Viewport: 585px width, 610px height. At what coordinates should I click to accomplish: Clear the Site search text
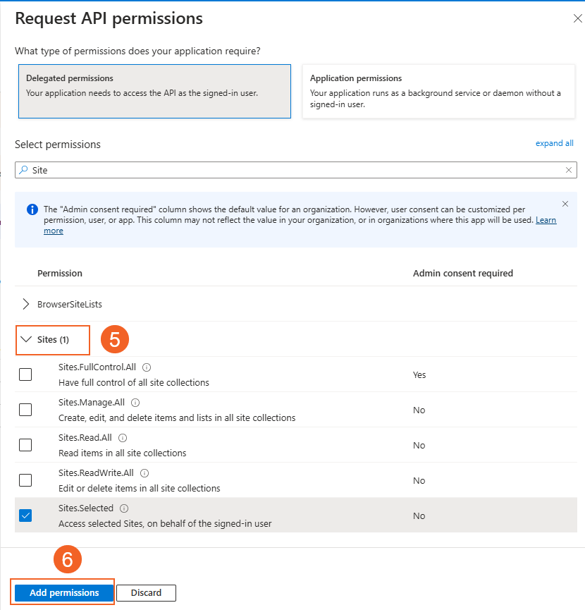pyautogui.click(x=569, y=170)
